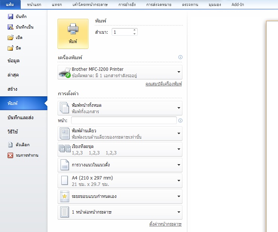
Task: Switch to the หน้าแรก tab
Action: (x=34, y=4)
